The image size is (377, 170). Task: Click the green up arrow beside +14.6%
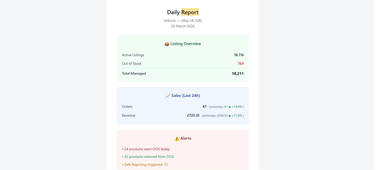[x=230, y=107]
